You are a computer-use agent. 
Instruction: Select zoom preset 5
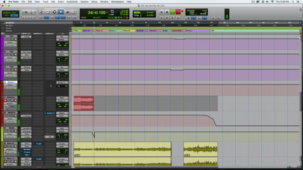click(x=35, y=18)
